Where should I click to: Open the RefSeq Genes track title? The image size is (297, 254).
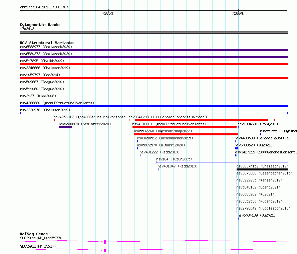(x=34, y=234)
